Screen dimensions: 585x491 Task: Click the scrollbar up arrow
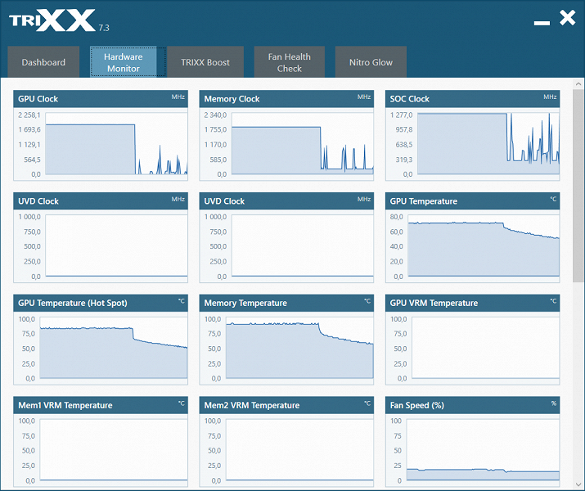tap(578, 84)
